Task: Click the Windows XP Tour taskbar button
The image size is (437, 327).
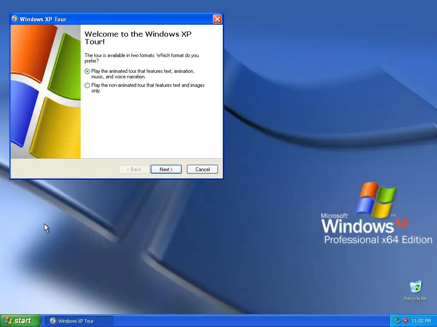Action: coord(79,321)
